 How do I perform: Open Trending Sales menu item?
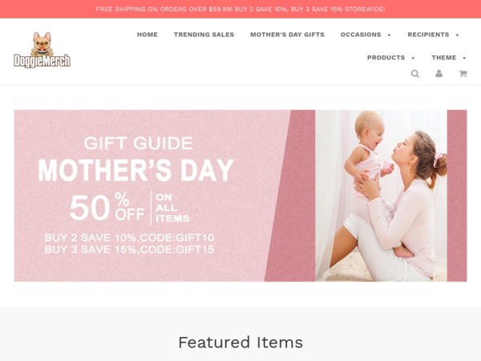click(204, 34)
